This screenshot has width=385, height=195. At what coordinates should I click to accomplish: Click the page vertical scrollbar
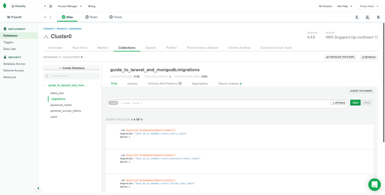[x=384, y=83]
